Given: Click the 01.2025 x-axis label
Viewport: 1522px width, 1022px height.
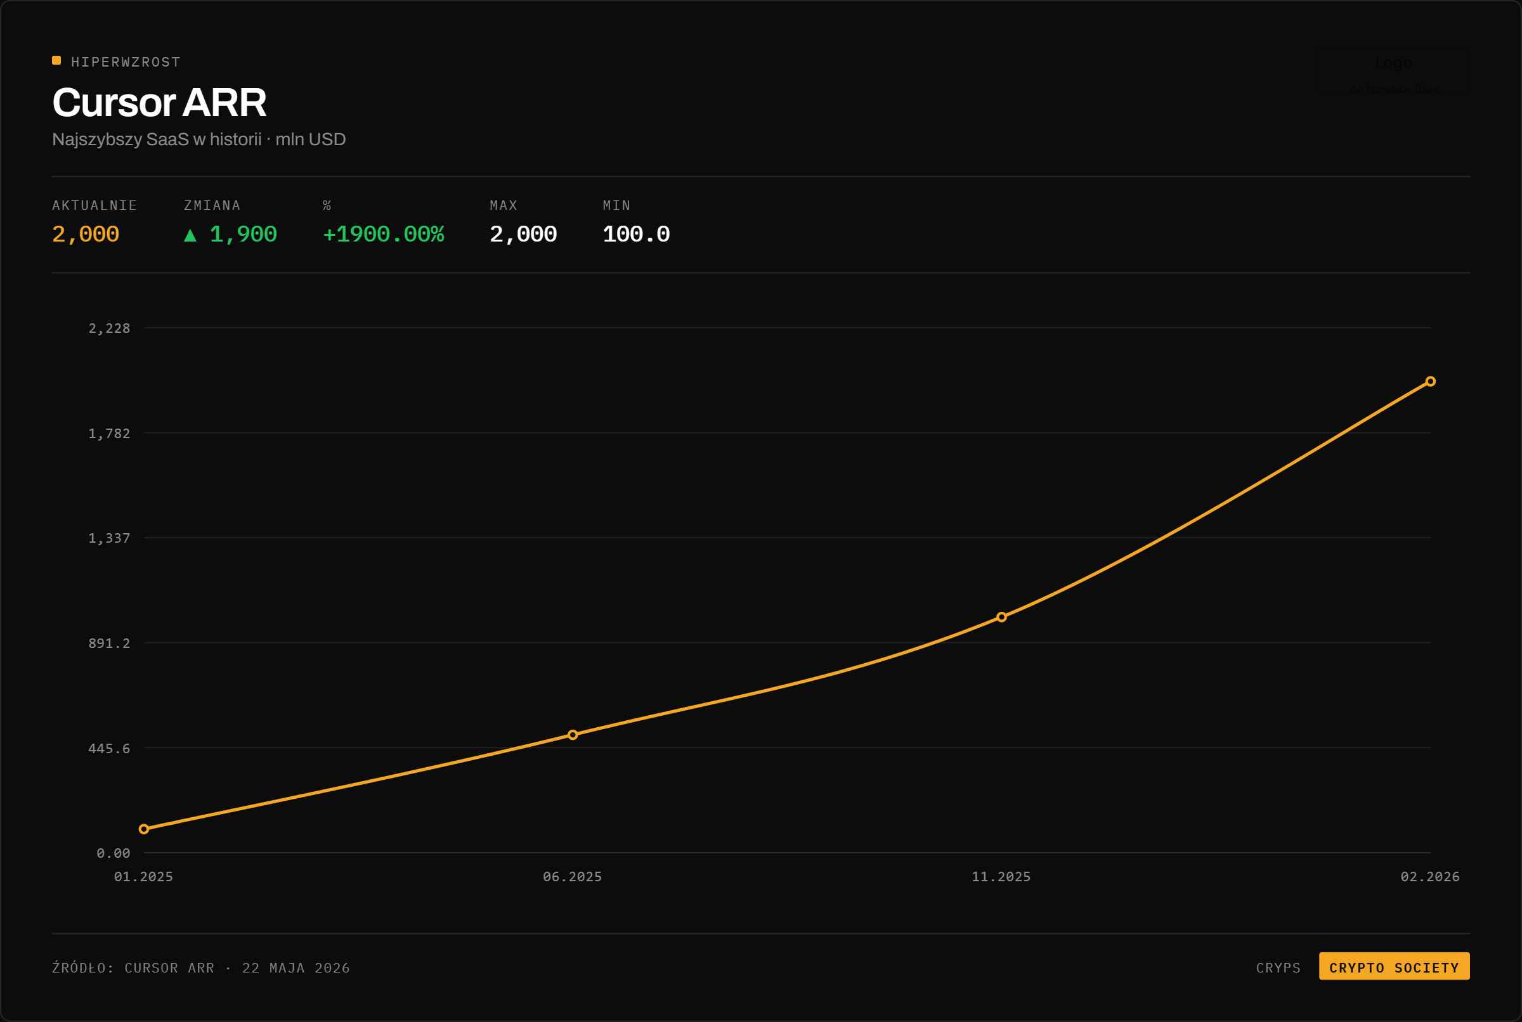Looking at the screenshot, I should [x=144, y=877].
